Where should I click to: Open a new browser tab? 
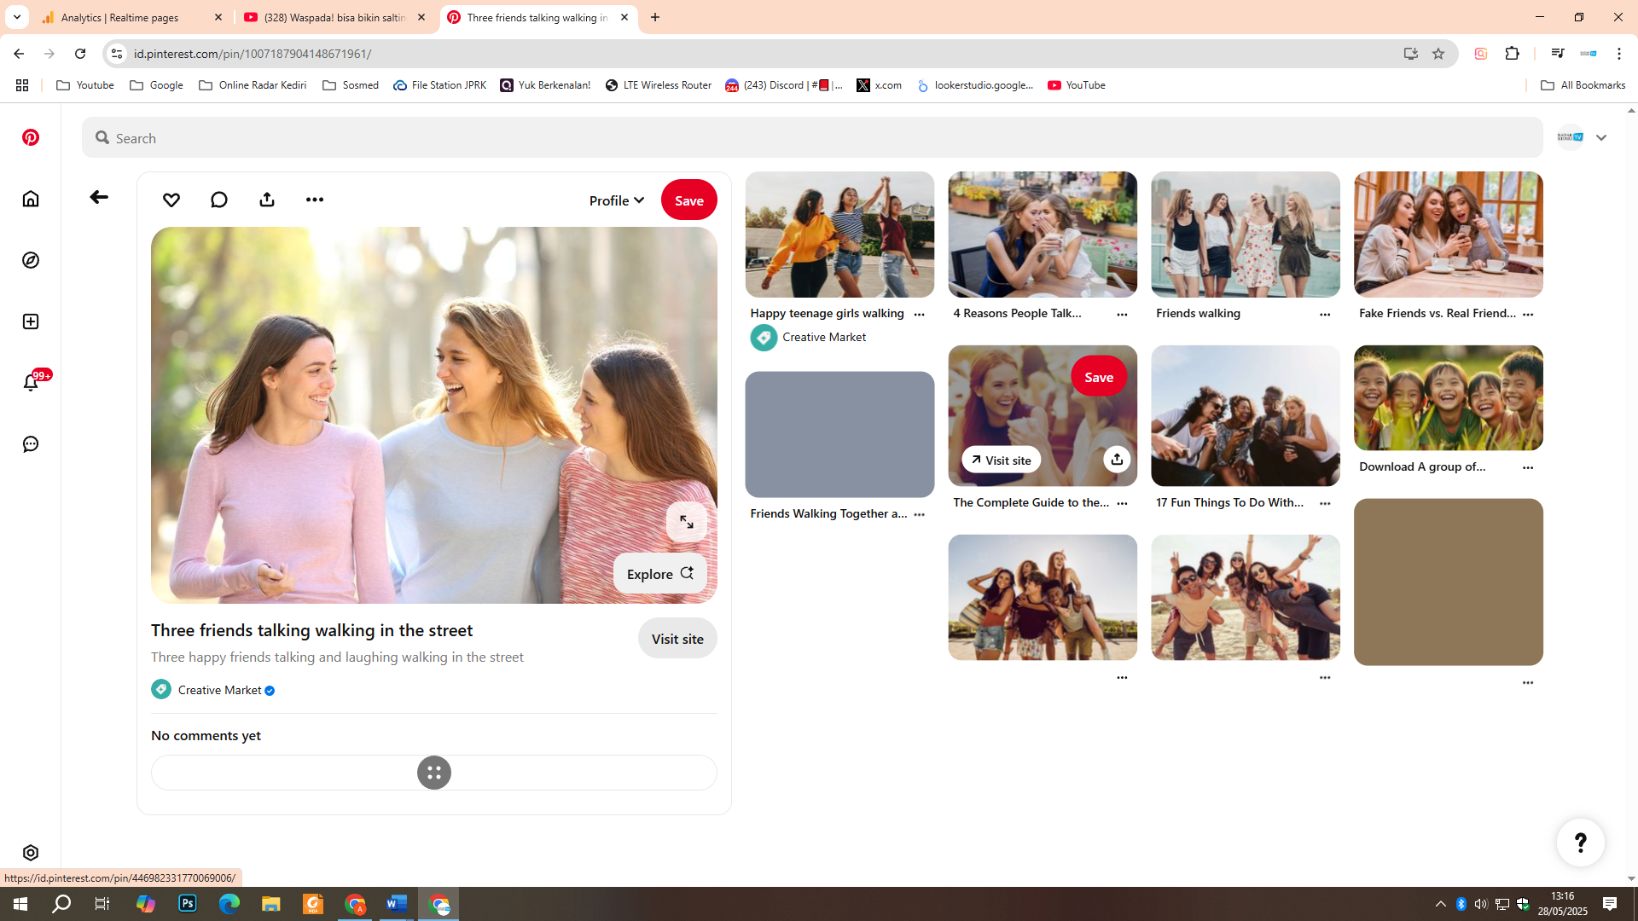pyautogui.click(x=655, y=17)
